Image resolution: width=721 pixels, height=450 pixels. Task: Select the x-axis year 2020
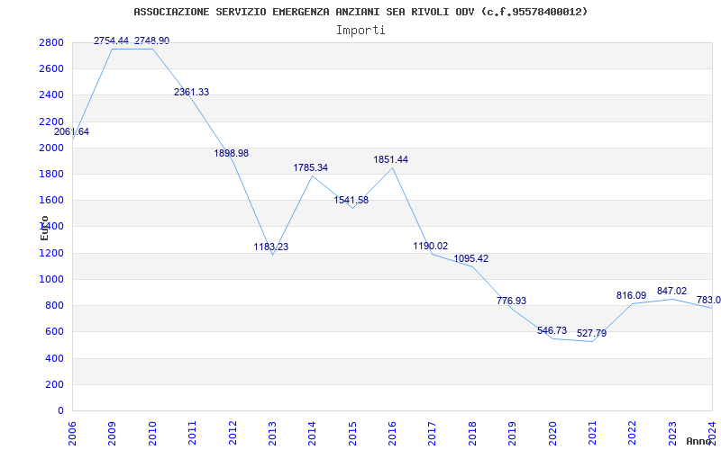pyautogui.click(x=552, y=433)
